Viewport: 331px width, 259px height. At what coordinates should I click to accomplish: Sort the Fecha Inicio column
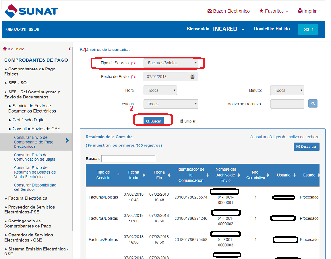(x=134, y=175)
